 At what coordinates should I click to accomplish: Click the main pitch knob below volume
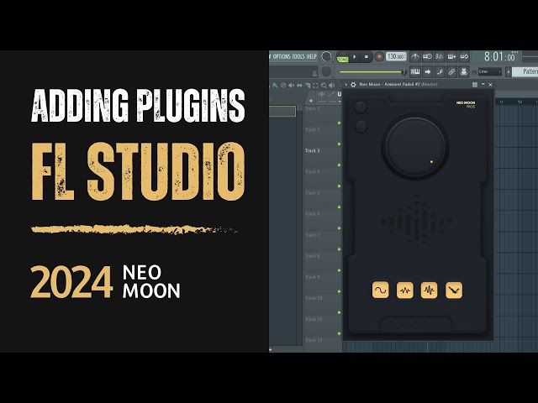click(326, 71)
